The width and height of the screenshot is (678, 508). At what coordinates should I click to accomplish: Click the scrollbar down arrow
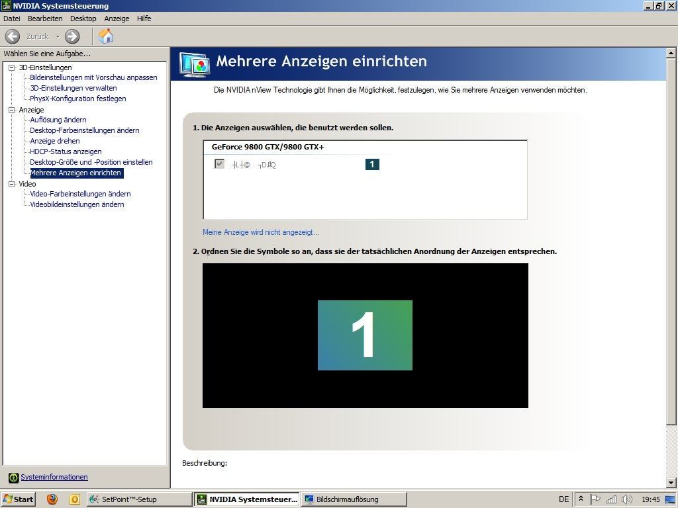[x=671, y=482]
